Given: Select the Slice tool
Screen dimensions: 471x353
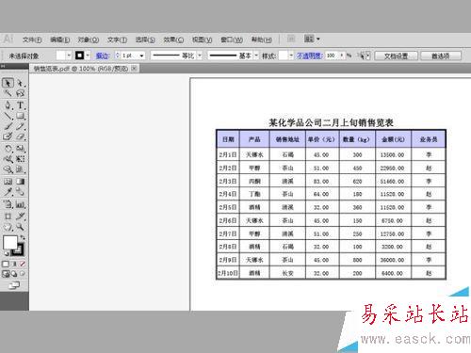Looking at the screenshot, I should (x=21, y=217).
